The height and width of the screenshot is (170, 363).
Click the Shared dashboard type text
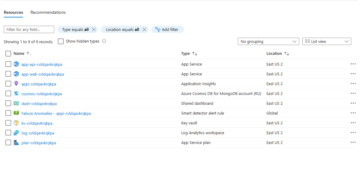coord(197,104)
